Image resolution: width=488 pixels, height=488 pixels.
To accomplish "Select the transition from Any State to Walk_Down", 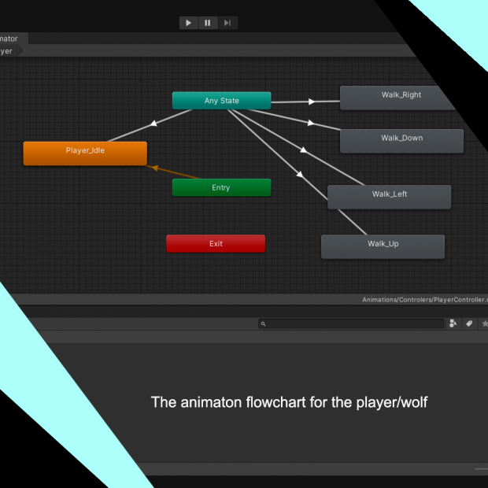I will click(311, 123).
